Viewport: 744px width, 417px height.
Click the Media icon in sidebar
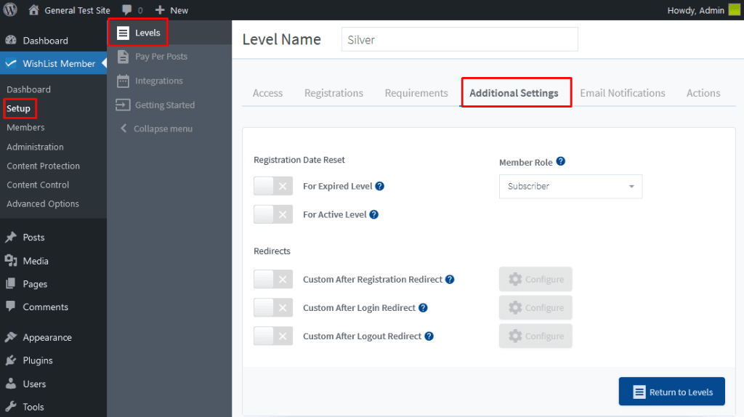point(10,261)
